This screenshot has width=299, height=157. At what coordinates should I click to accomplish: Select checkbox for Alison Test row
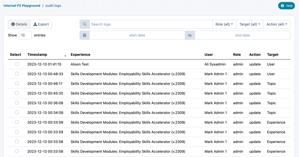click(x=17, y=64)
